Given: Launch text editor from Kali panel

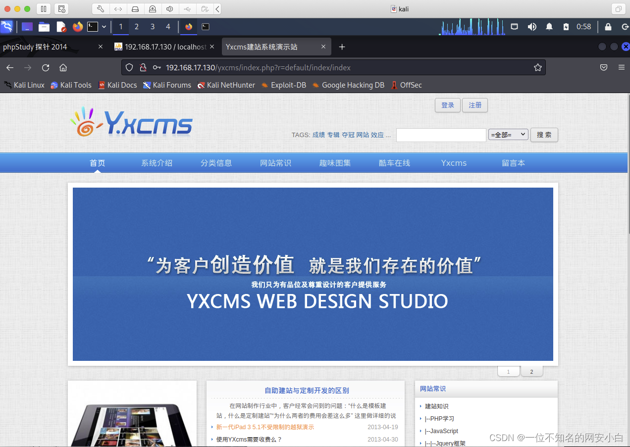Looking at the screenshot, I should click(x=61, y=27).
